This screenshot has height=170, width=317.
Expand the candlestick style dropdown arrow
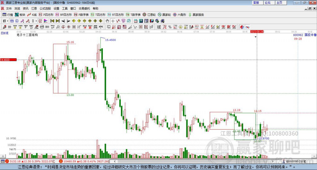(x=36, y=21)
